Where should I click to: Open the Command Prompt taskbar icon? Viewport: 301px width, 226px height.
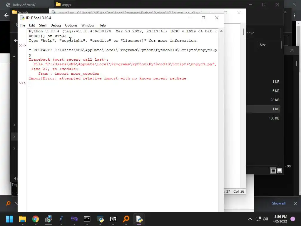(87, 219)
